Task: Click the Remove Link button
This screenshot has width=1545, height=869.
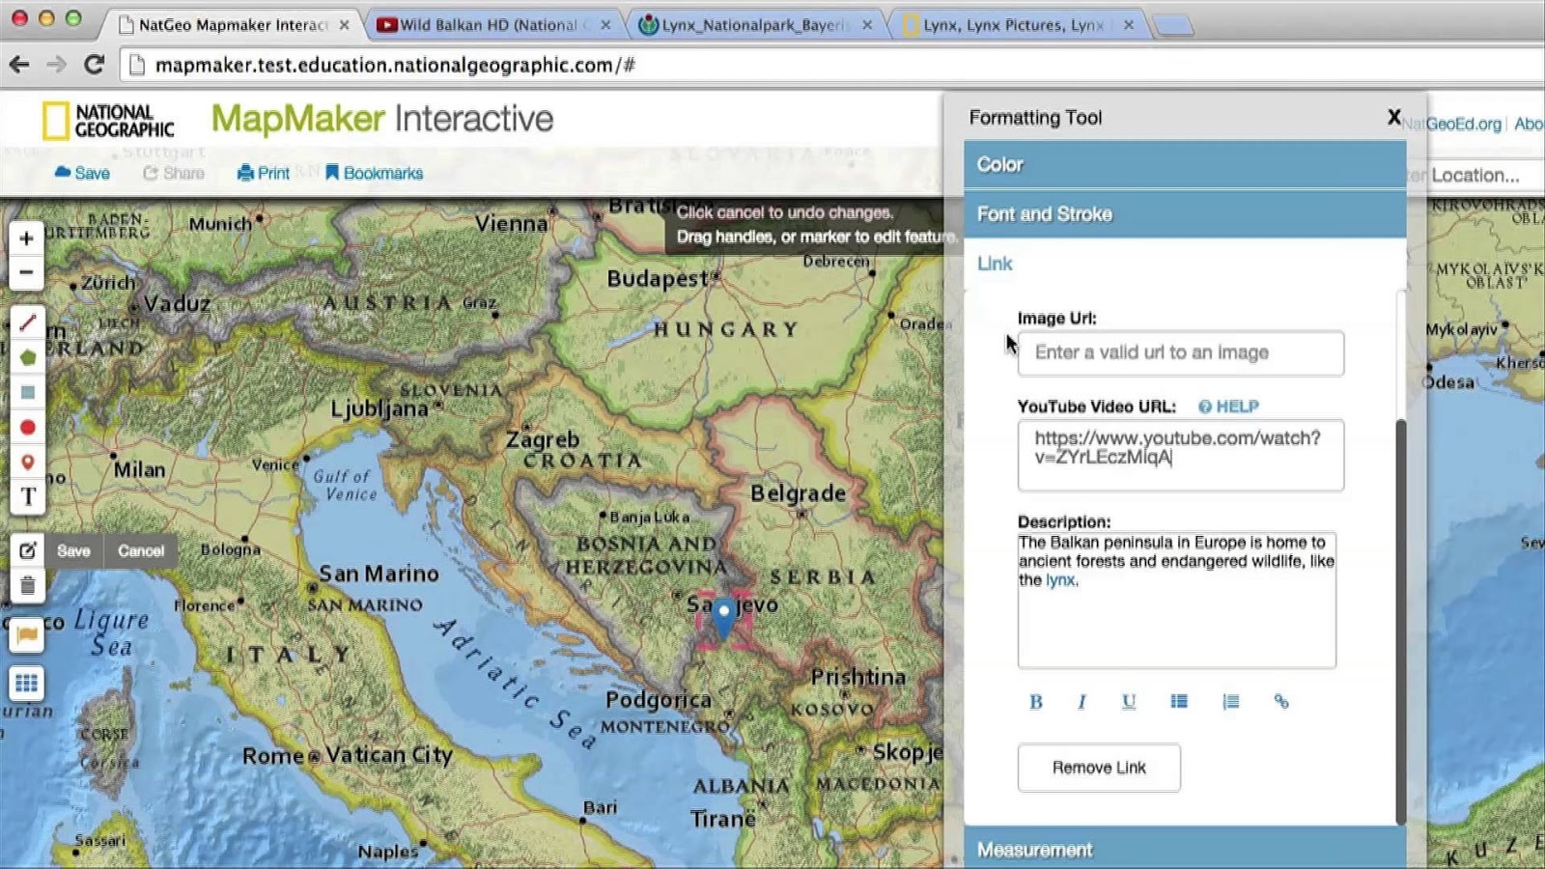Action: (x=1098, y=768)
